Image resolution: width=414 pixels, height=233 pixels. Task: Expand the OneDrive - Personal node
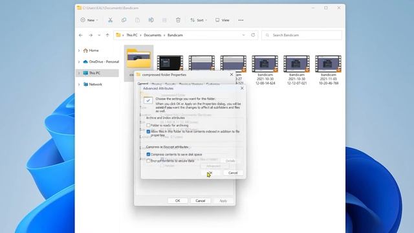(x=79, y=62)
